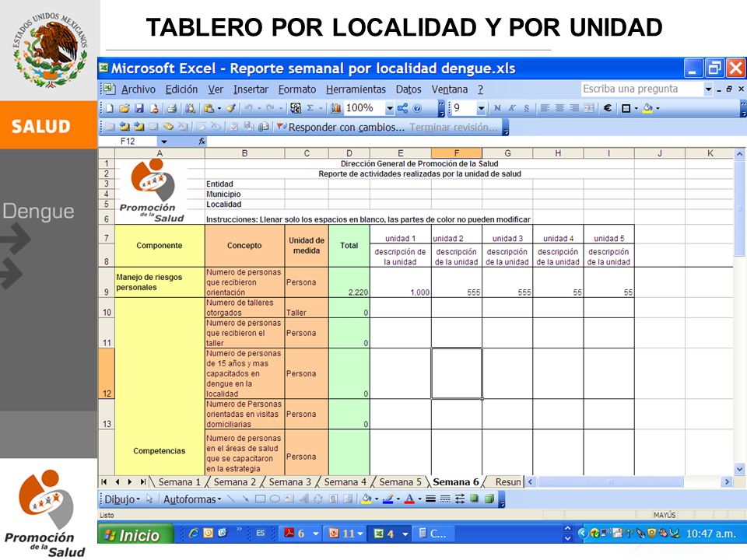This screenshot has height=560, width=747.
Task: Click the Inicio start button
Action: [135, 535]
